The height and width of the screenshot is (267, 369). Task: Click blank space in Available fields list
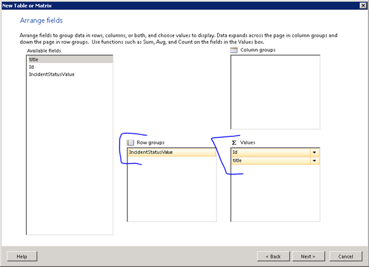pyautogui.click(x=70, y=158)
